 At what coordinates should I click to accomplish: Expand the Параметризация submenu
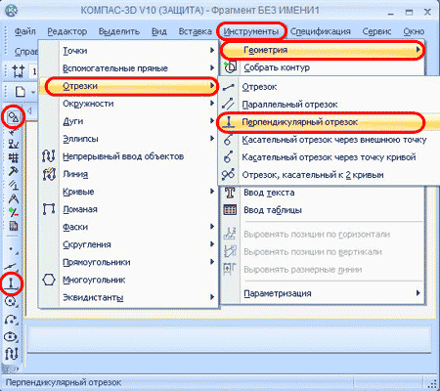pyautogui.click(x=323, y=293)
